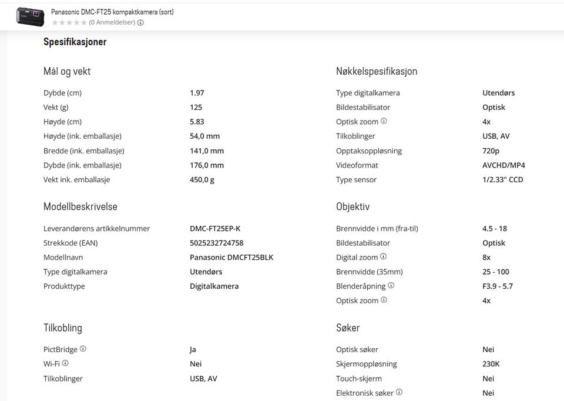Image resolution: width=564 pixels, height=401 pixels.
Task: Show info for Blenderåpning
Action: click(x=391, y=285)
